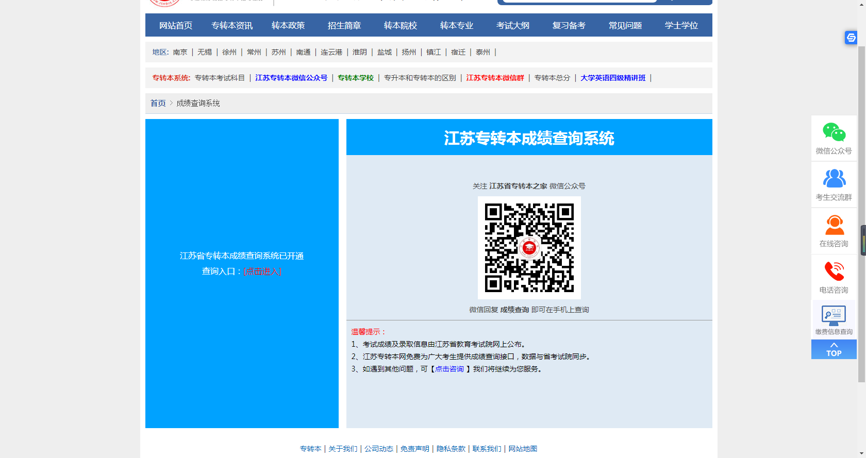Open the footer 隐私条款 link
This screenshot has height=458, width=866.
(451, 449)
